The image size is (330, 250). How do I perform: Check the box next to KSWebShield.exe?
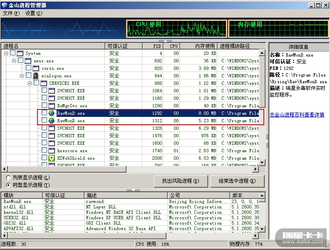pos(44,158)
